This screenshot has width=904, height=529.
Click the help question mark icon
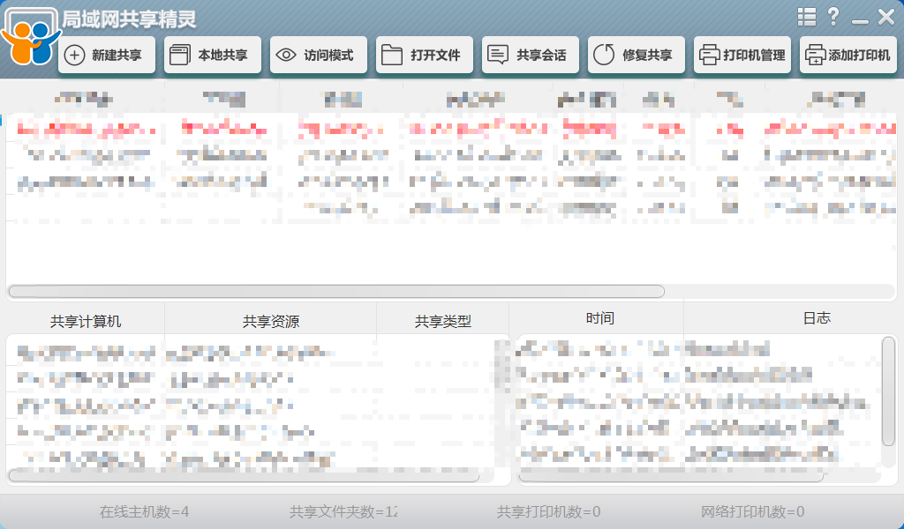tap(832, 17)
